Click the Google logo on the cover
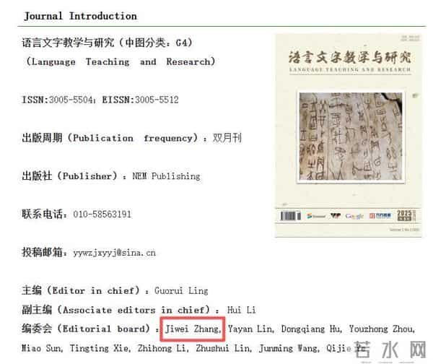 [354, 216]
